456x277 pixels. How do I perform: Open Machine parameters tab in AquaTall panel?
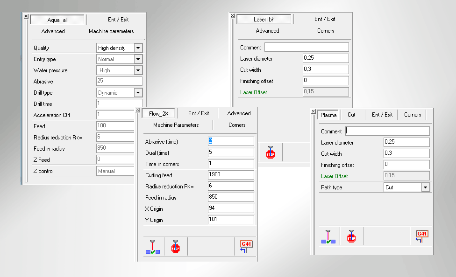111,31
